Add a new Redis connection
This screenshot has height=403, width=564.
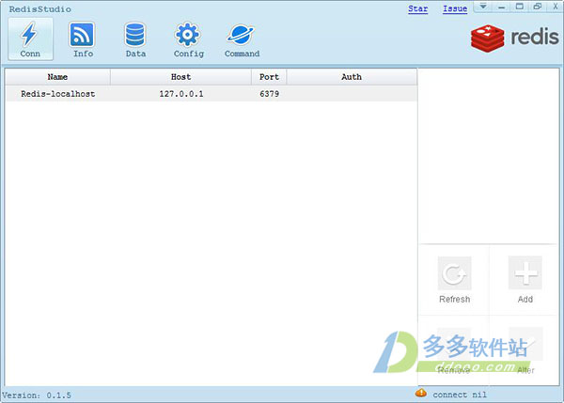pos(525,280)
